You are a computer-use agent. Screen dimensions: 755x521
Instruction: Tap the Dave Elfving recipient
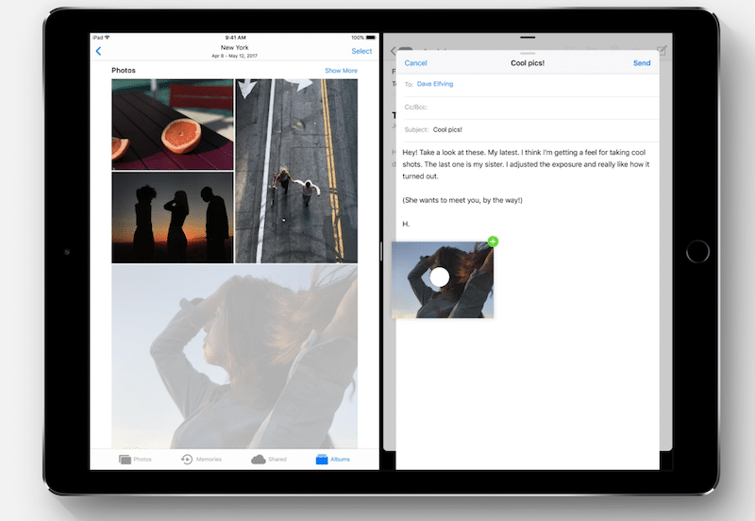(435, 84)
